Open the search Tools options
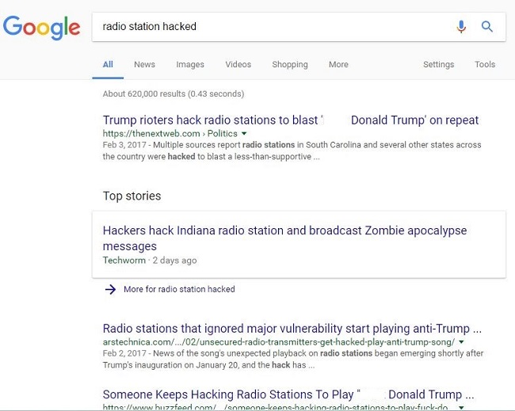The height and width of the screenshot is (411, 515). (x=485, y=64)
